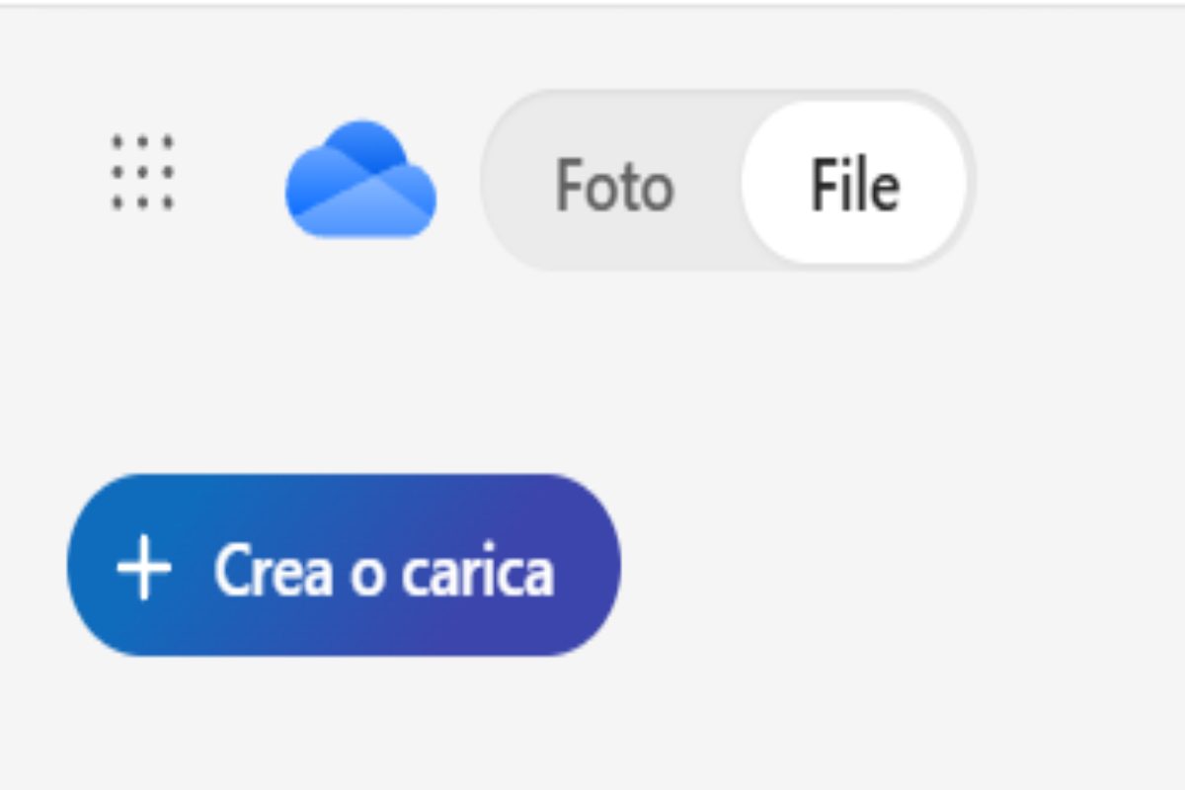Enable the Foto view option
This screenshot has width=1185, height=790.
[x=613, y=185]
